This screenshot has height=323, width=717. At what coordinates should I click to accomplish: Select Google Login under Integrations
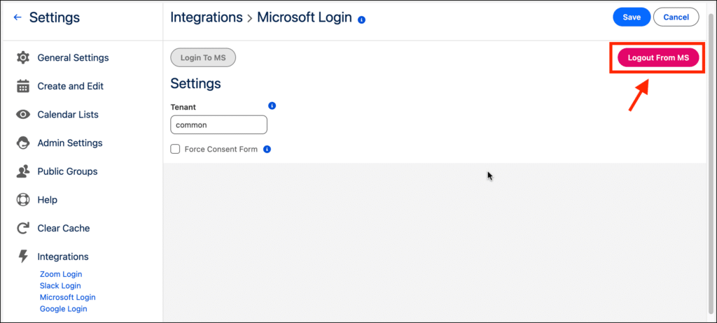(x=63, y=308)
